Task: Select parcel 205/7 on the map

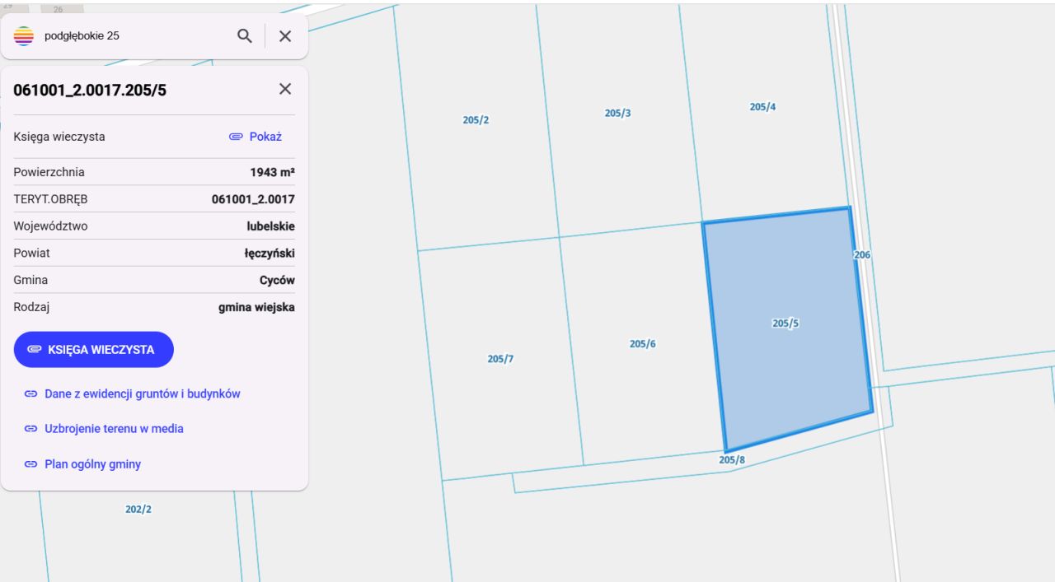Action: click(500, 359)
